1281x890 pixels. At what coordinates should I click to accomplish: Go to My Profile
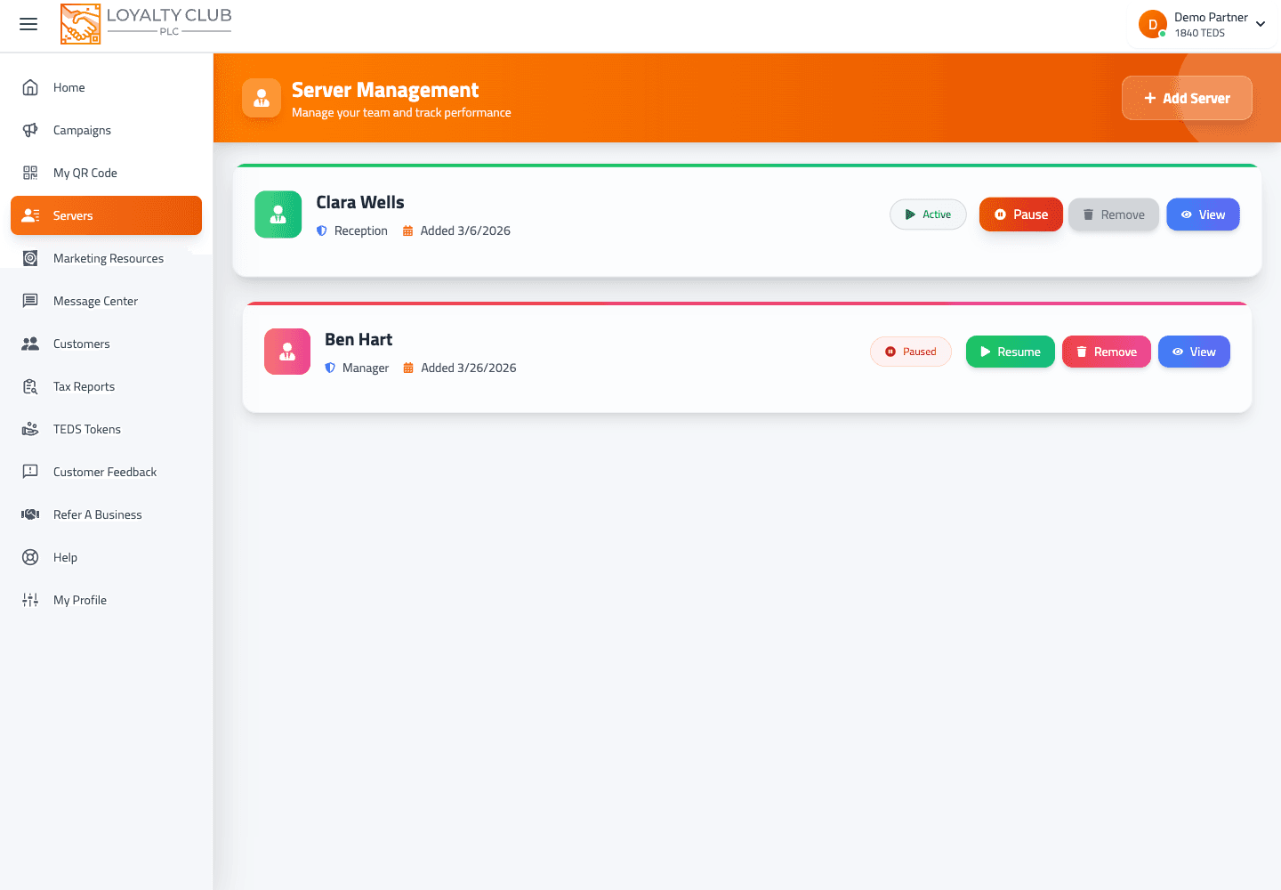coord(106,600)
